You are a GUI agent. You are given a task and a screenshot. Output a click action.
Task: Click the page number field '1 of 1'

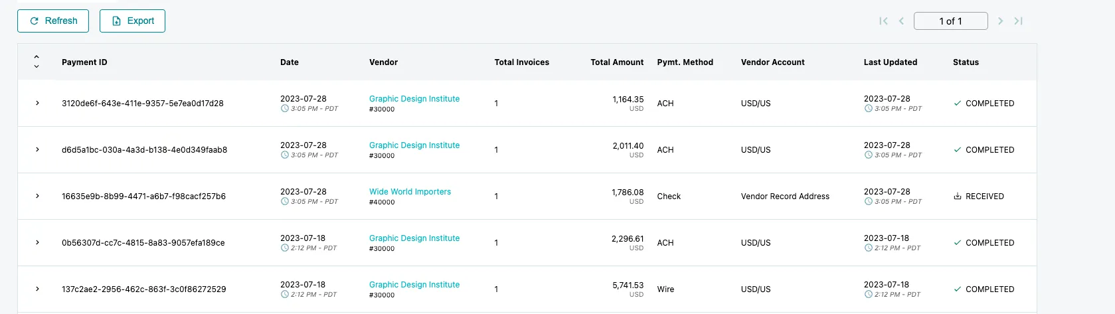pos(950,21)
